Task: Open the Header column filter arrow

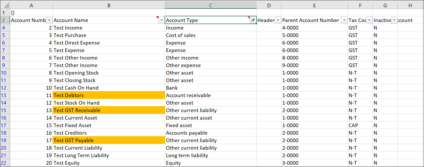Action: [x=278, y=20]
